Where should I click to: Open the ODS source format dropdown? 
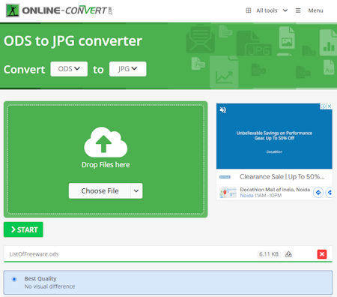point(69,69)
